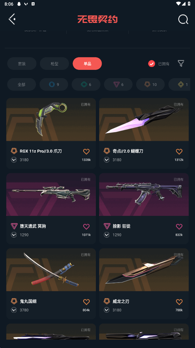Open the 鬼丸国纲 katana thumbnail
Viewport: 195px width, 348px height.
click(51, 270)
